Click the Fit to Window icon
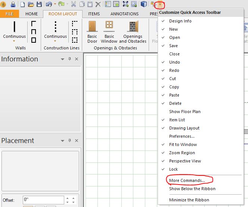Image resolution: width=248 pixels, height=207 pixels. coord(125,4)
